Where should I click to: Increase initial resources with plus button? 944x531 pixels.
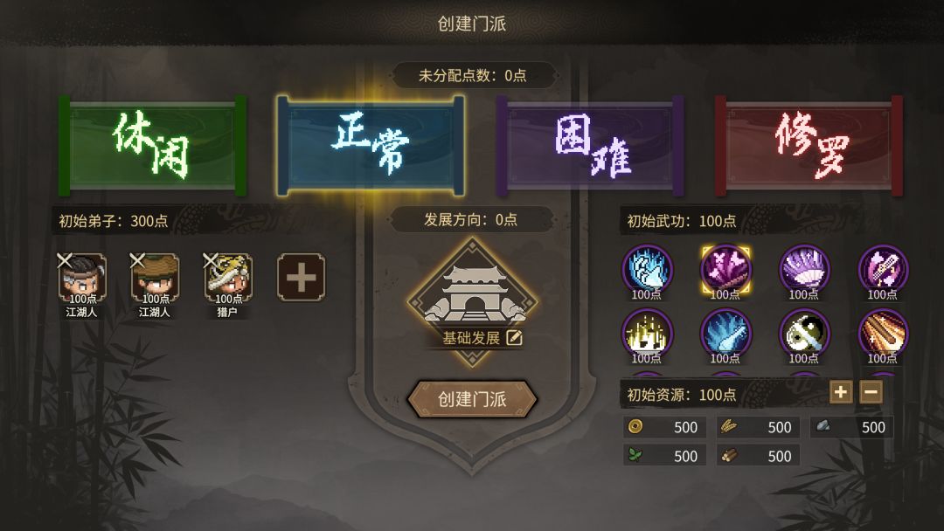click(x=841, y=392)
